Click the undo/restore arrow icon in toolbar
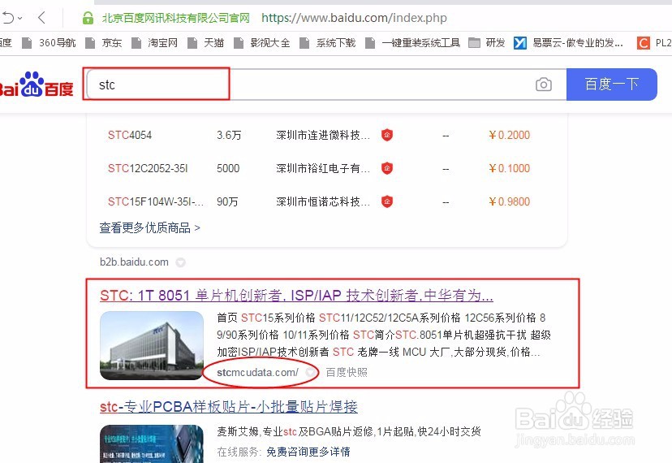Image resolution: width=672 pixels, height=463 pixels. click(8, 18)
